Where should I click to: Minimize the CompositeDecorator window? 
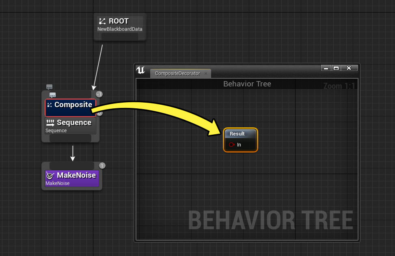click(326, 68)
